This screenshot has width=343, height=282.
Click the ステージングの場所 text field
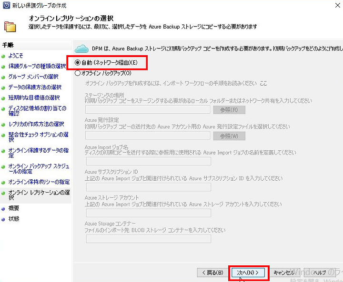click(148, 110)
